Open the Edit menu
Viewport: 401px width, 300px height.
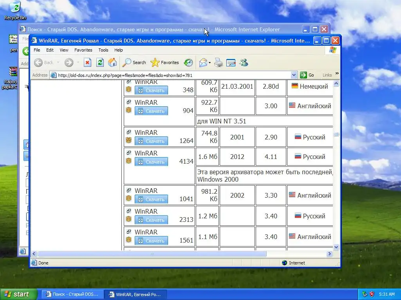tap(50, 50)
